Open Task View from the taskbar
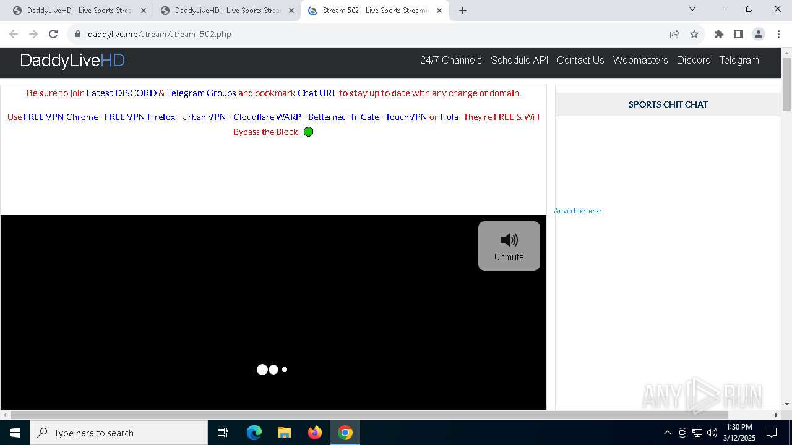792x445 pixels. (223, 433)
